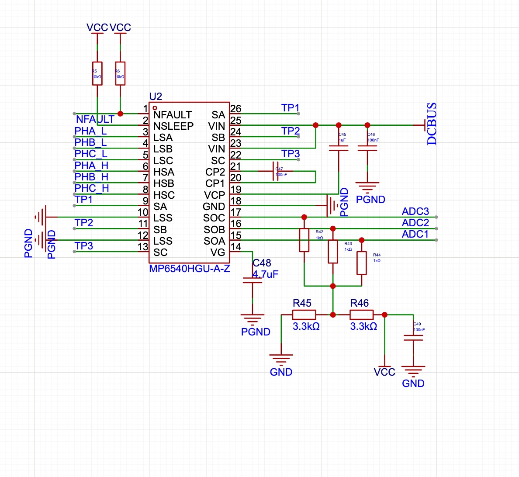519x477 pixels.
Task: Click the C47 capacitor between CP1 and CP2
Action: click(275, 171)
